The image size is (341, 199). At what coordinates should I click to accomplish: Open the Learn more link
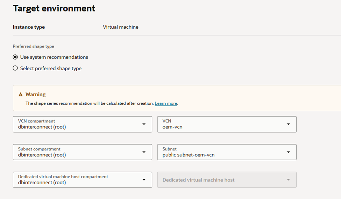click(166, 103)
